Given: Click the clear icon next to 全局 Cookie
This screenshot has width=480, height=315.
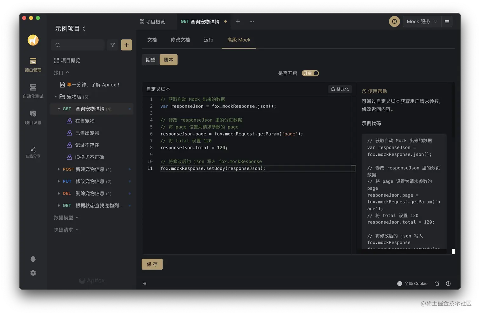Looking at the screenshot, I should (437, 283).
